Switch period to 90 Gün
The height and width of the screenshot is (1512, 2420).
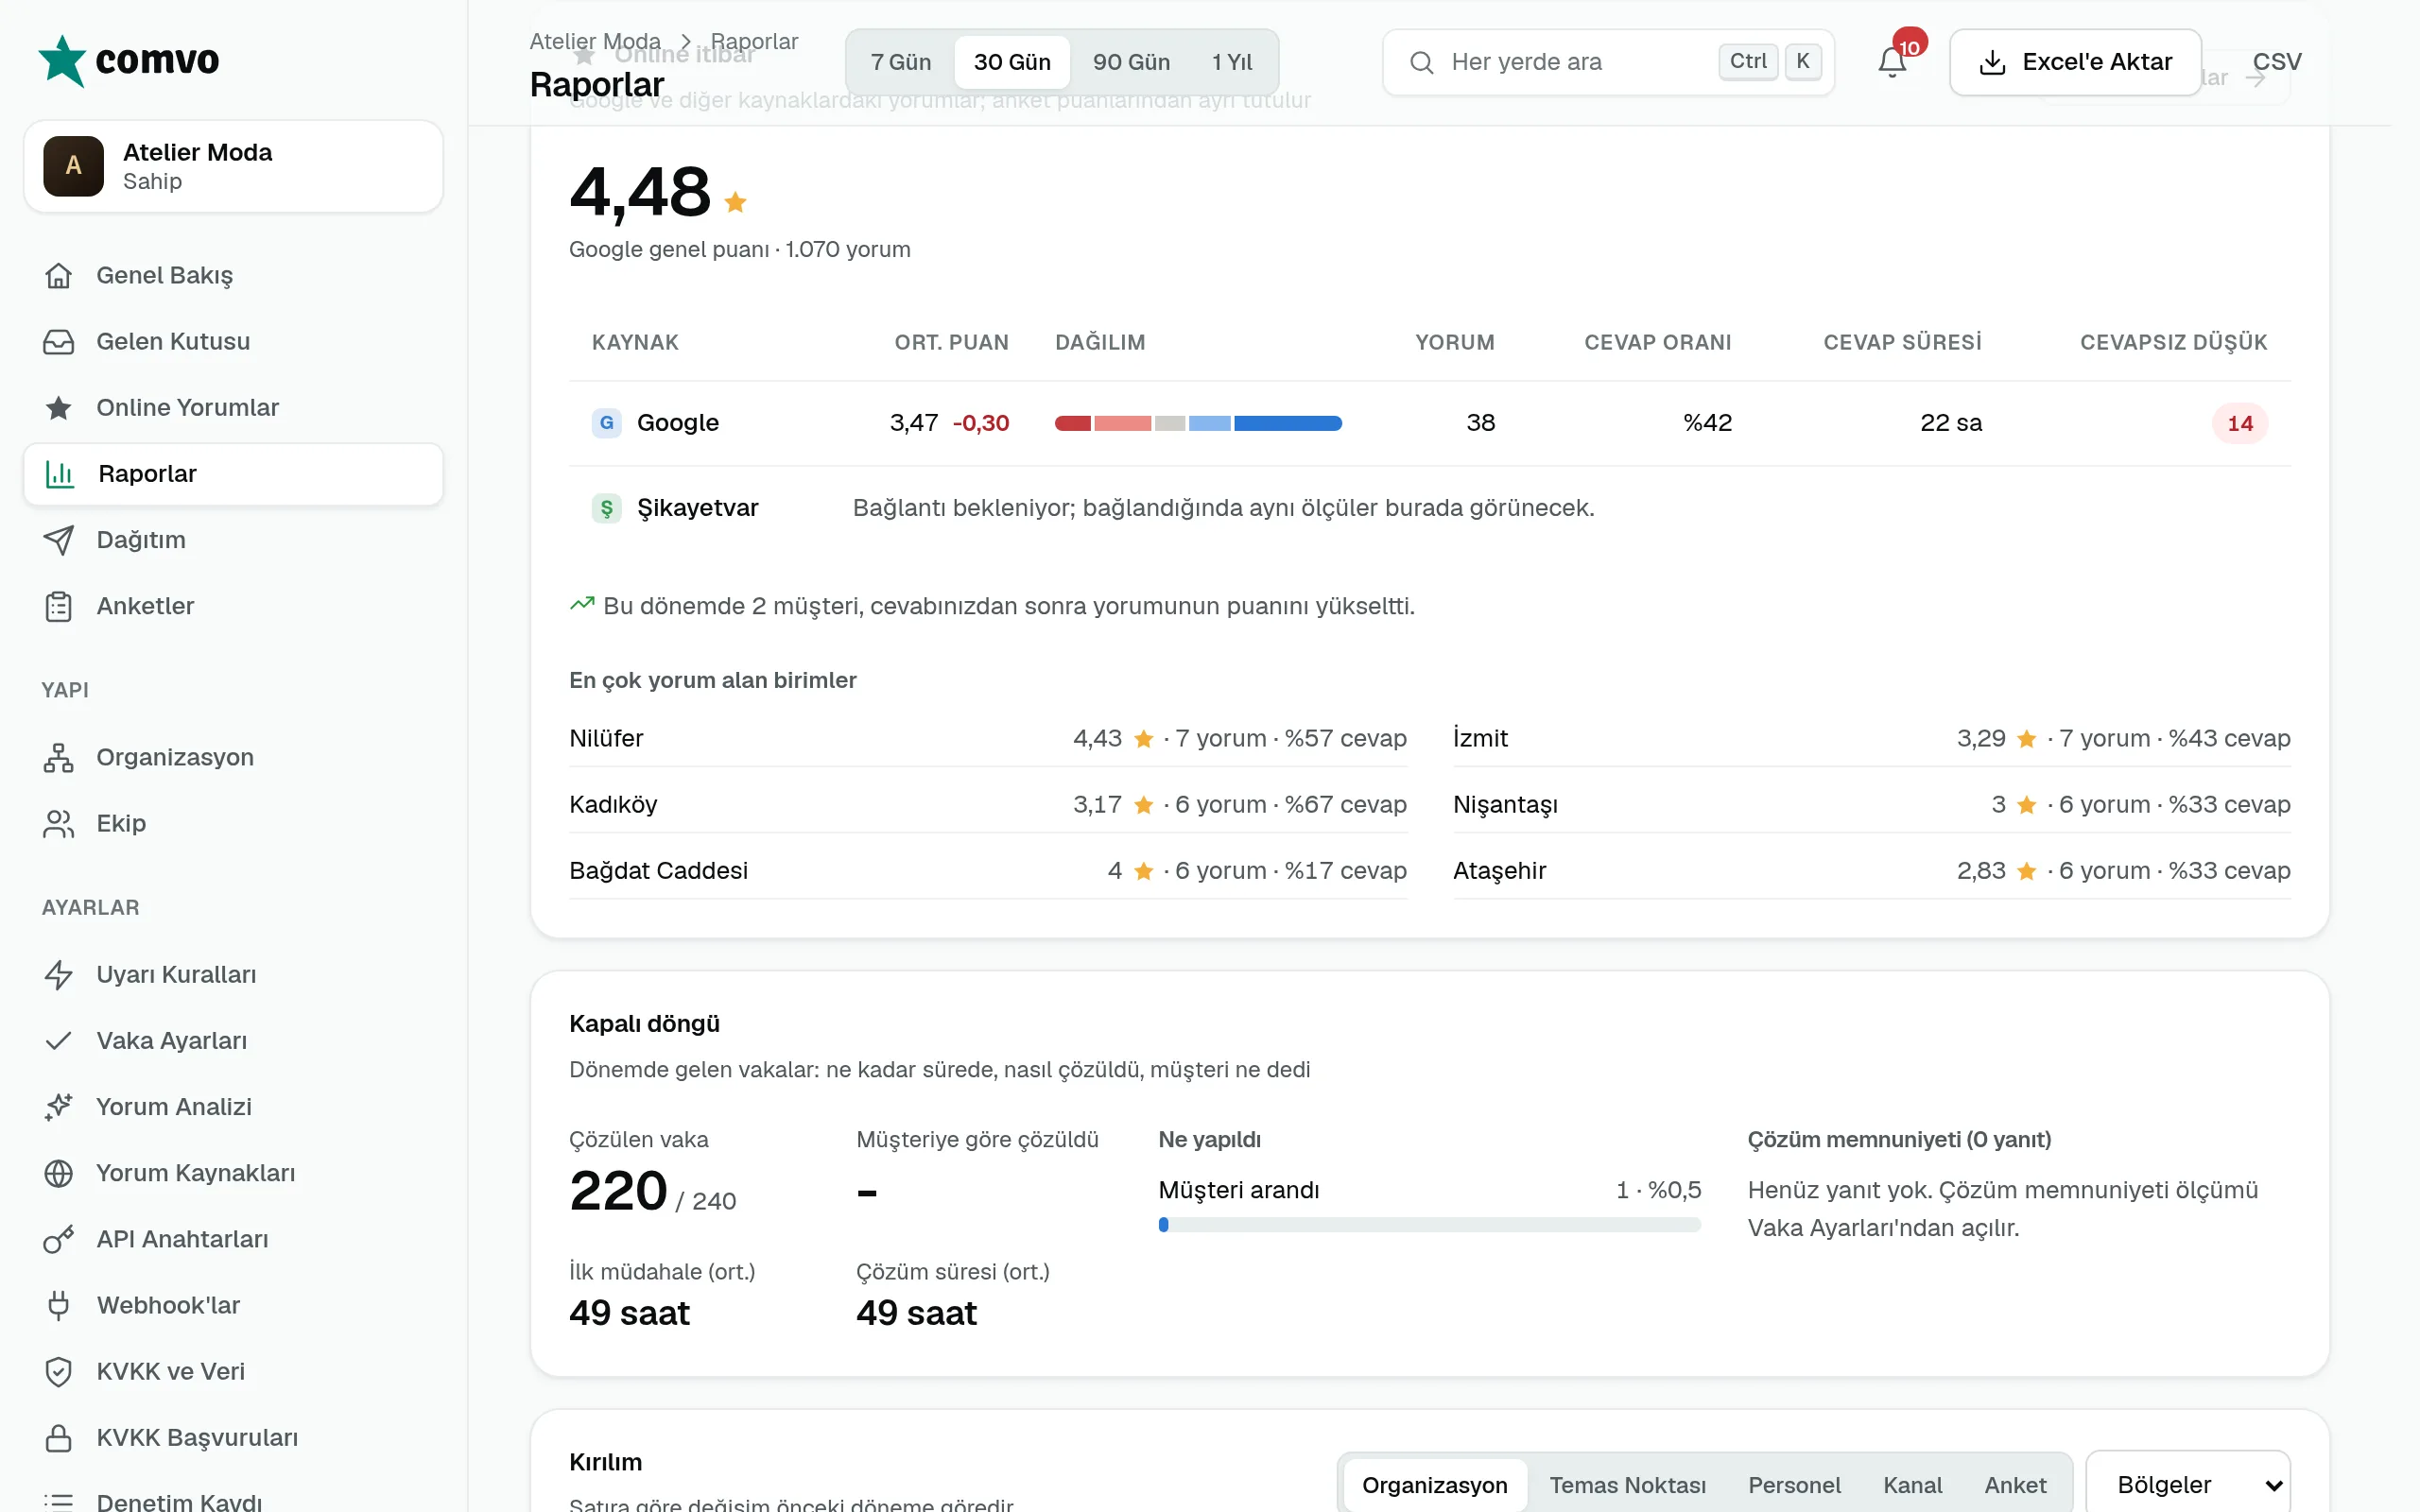1131,62
